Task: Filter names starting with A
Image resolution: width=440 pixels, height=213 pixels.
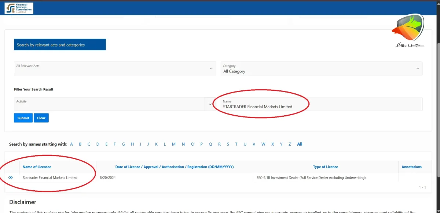Action: (71, 144)
